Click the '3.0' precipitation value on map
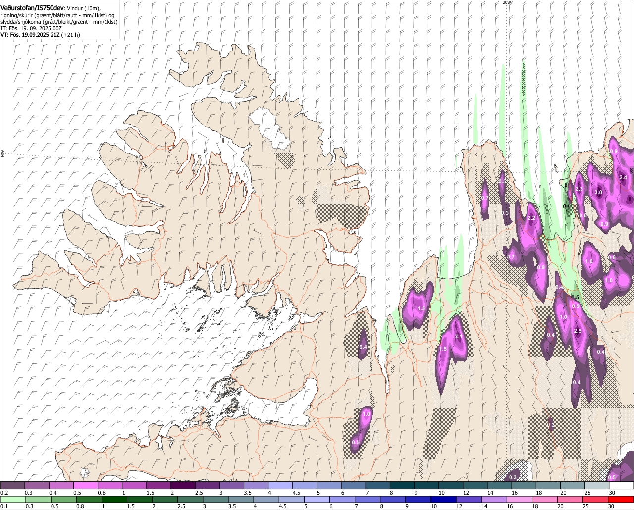634x510 pixels. click(x=598, y=193)
